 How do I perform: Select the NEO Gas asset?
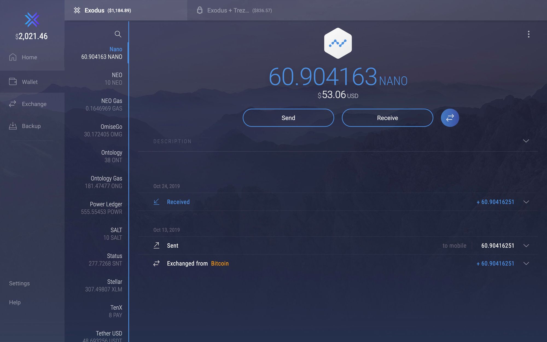pyautogui.click(x=97, y=105)
